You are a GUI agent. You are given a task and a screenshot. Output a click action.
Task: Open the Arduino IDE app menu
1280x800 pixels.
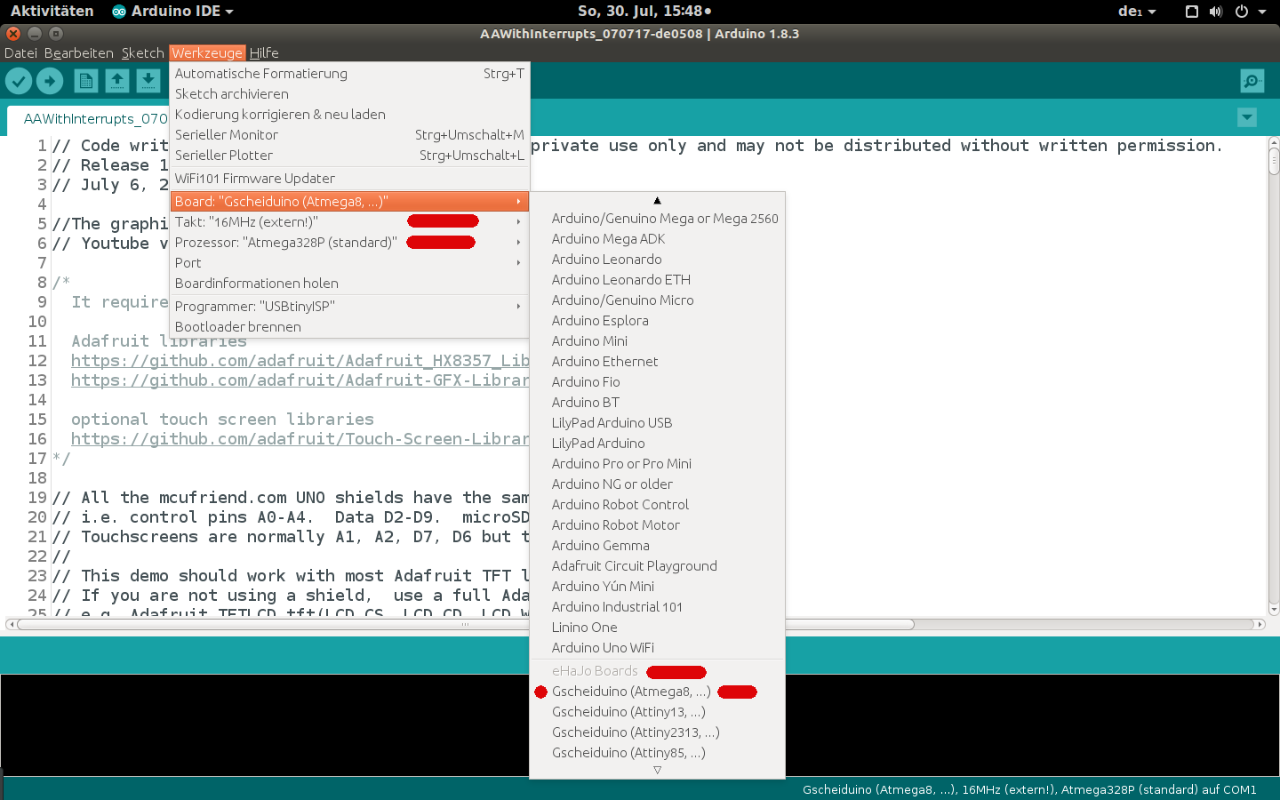point(172,12)
